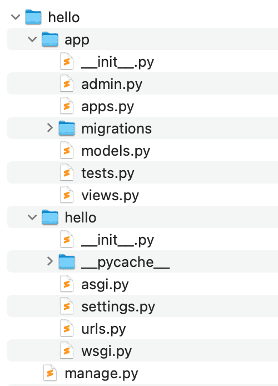Click the file icon beside views.py
The width and height of the screenshot is (278, 386).
tap(67, 195)
